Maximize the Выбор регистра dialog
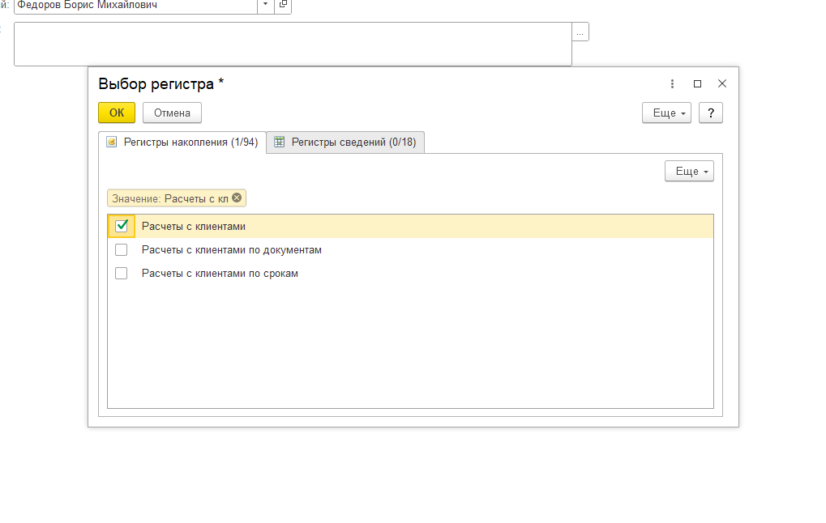Viewport: 826px width, 523px height. pyautogui.click(x=697, y=83)
